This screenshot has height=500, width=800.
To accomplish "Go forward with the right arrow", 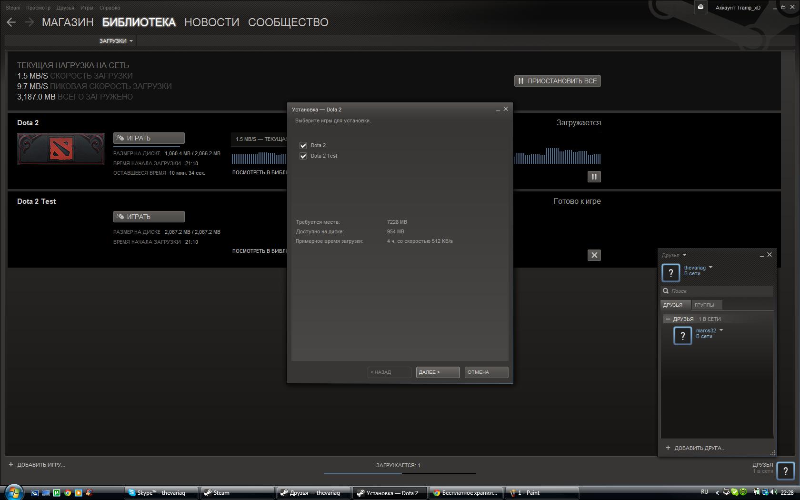I will pos(29,22).
